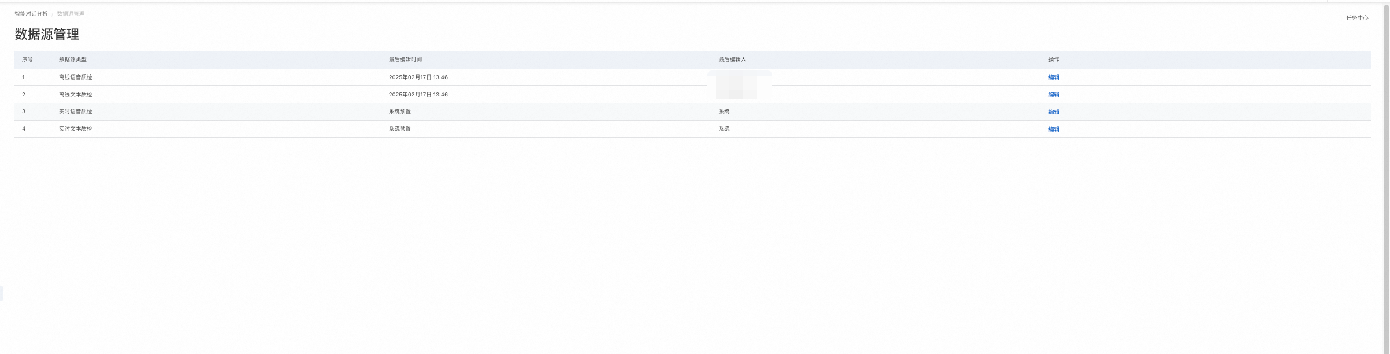Click the 最后编辑人 column header

(732, 59)
